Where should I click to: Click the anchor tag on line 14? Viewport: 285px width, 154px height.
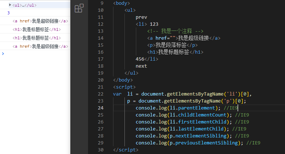click(x=184, y=38)
